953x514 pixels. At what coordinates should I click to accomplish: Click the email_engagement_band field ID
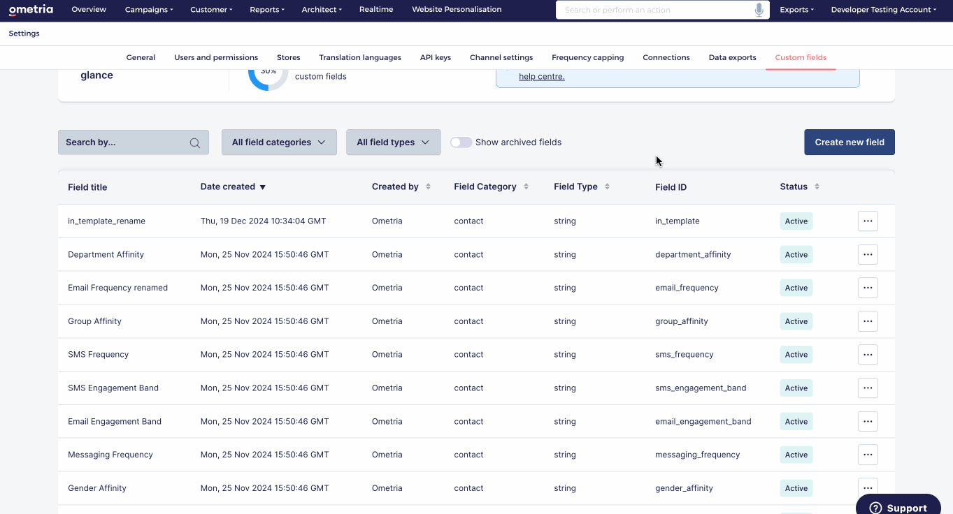(703, 421)
